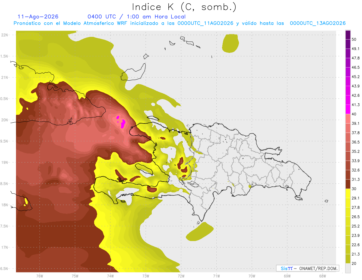Image resolution: width=362 pixels, height=280 pixels.
Task: Click the "73W" longitude label
Action: tap(146, 276)
